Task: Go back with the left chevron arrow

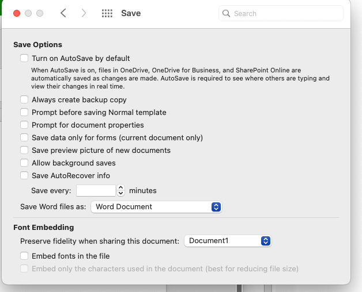Action: click(63, 13)
